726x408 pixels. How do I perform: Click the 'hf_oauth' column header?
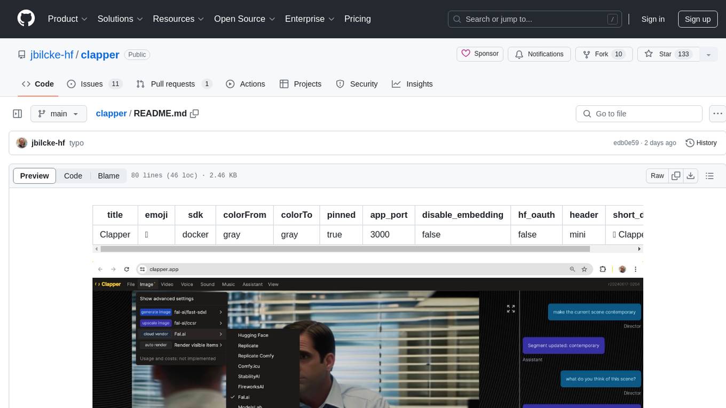click(536, 215)
